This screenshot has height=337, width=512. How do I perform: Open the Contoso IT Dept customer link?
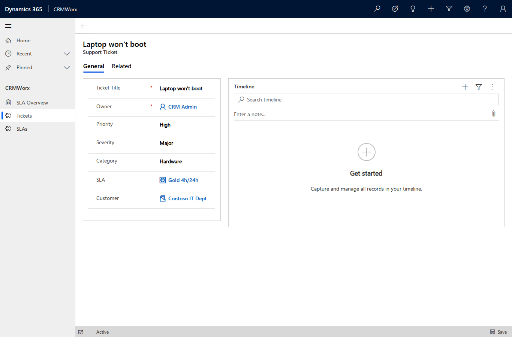pyautogui.click(x=187, y=198)
